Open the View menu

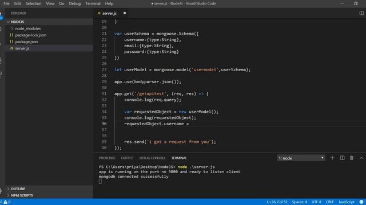[50, 3]
